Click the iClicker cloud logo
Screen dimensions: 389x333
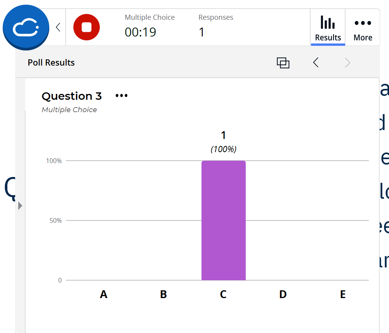pos(26,27)
